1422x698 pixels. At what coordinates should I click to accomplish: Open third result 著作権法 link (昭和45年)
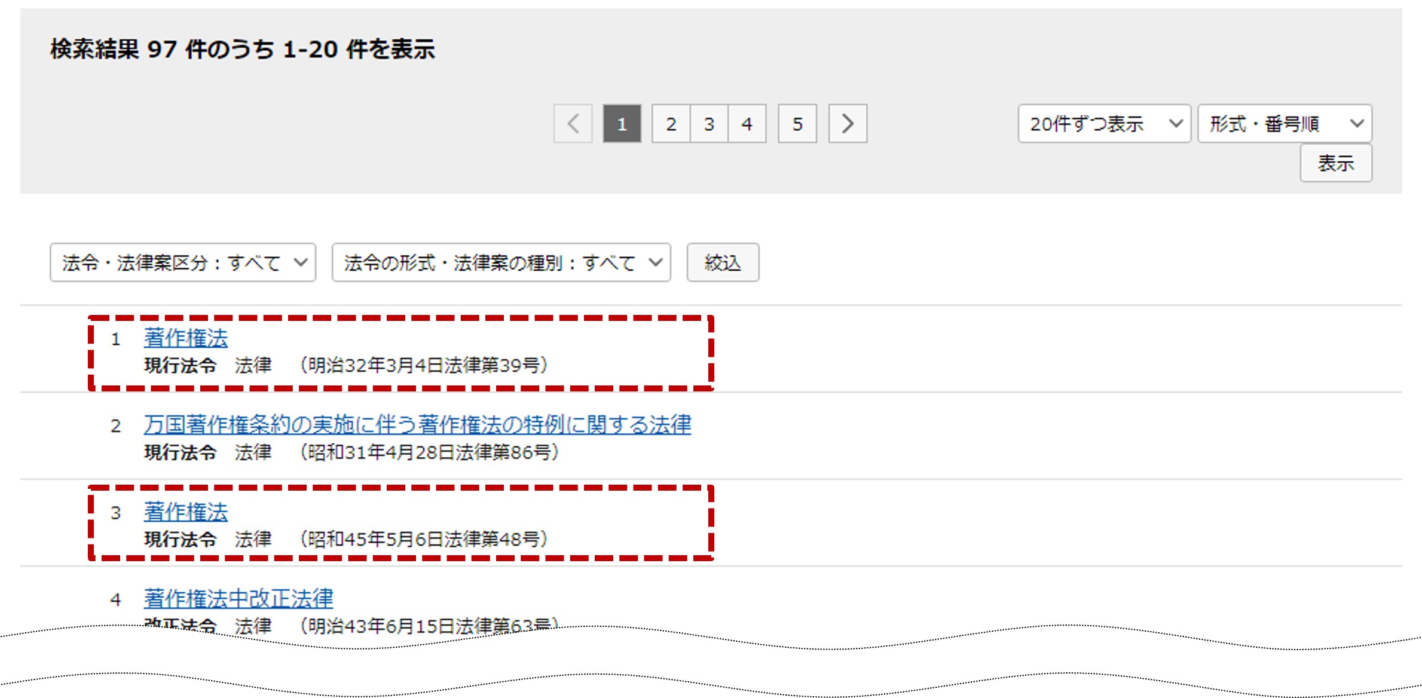click(x=186, y=512)
